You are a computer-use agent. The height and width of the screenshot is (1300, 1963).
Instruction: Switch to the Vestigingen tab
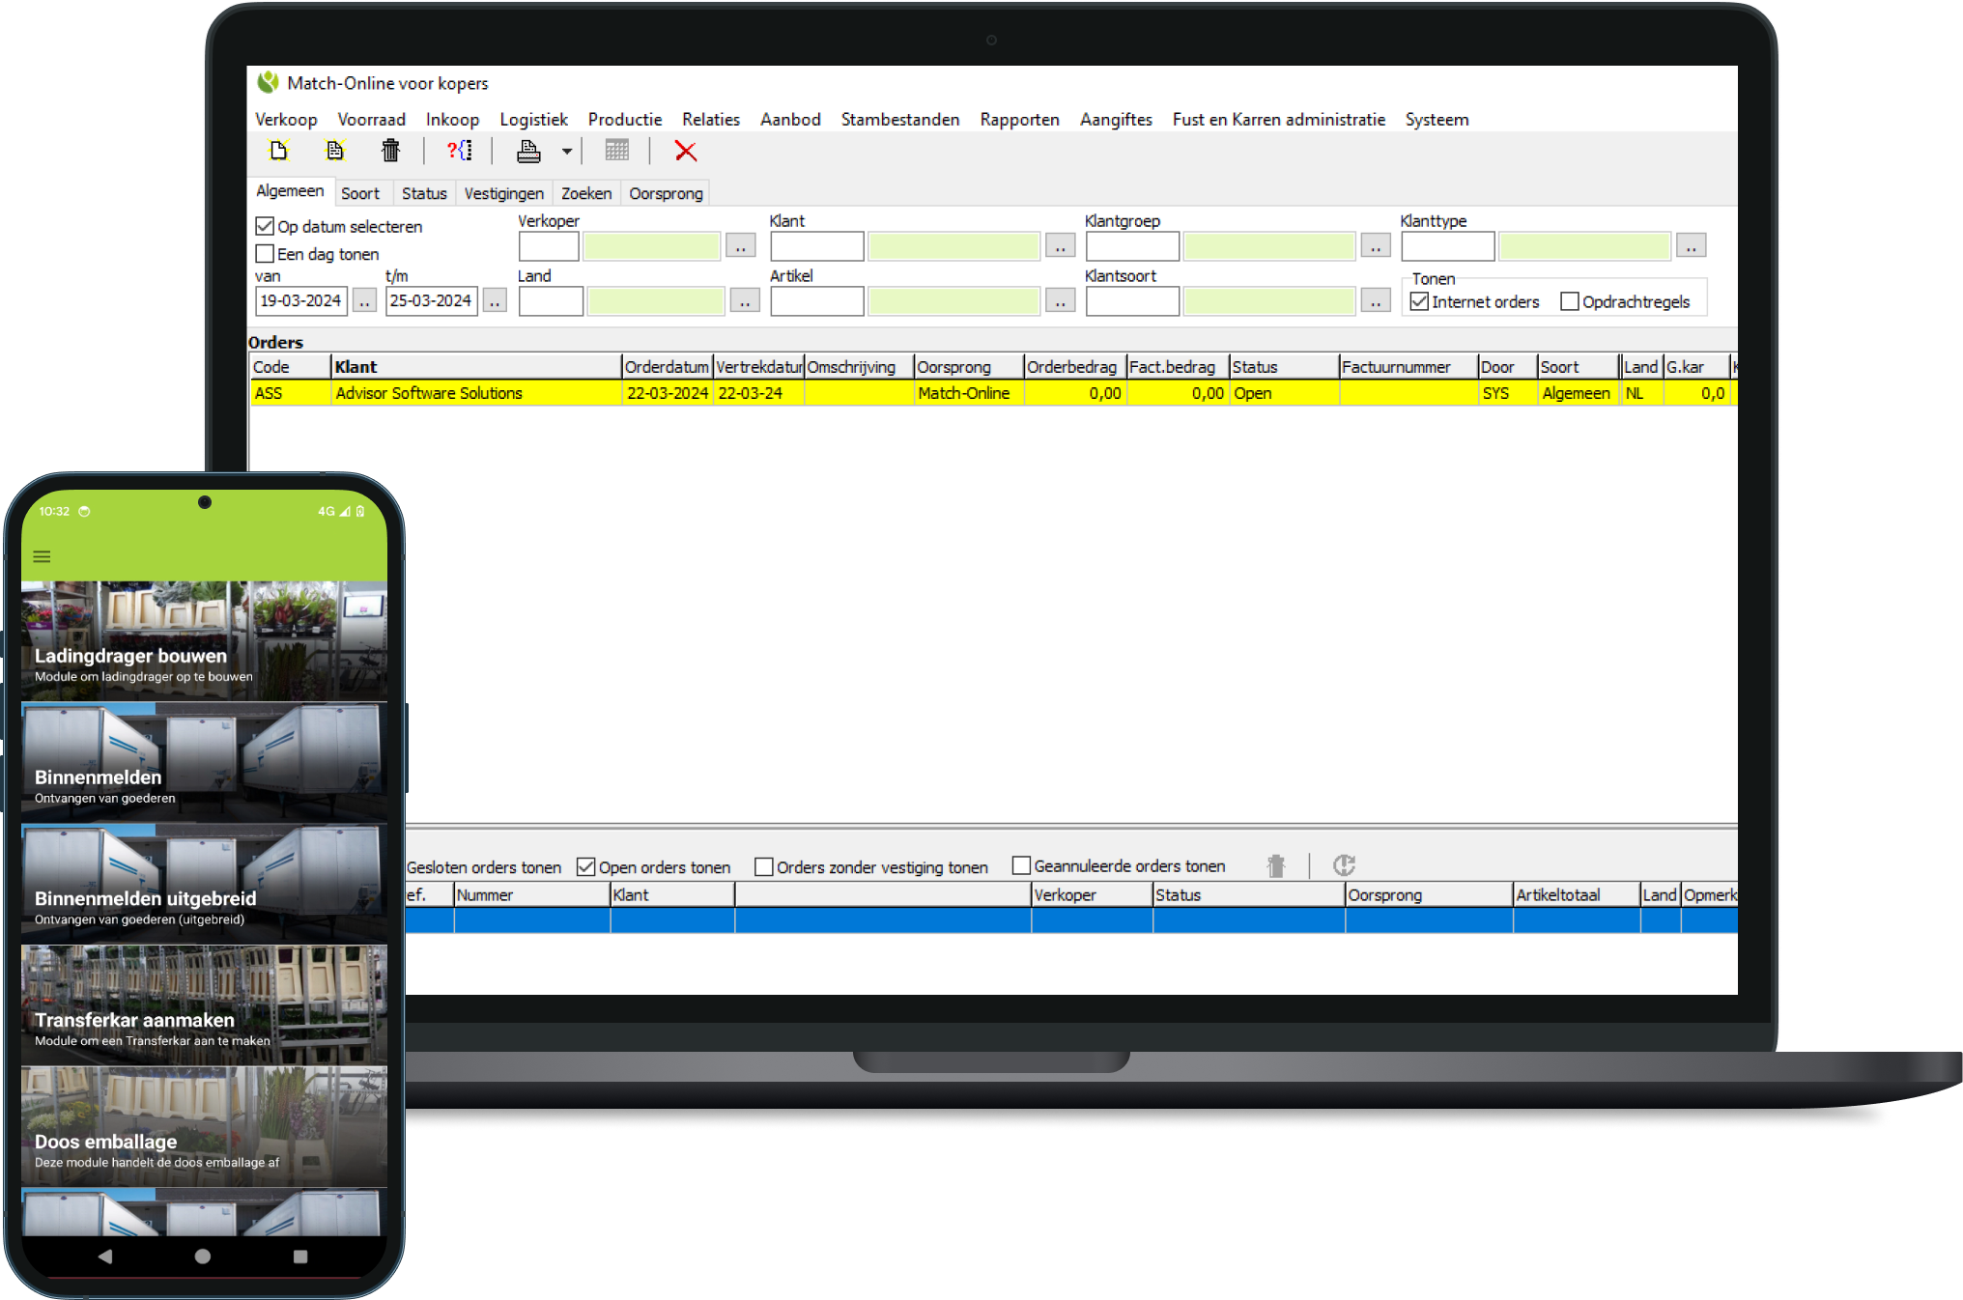click(503, 193)
